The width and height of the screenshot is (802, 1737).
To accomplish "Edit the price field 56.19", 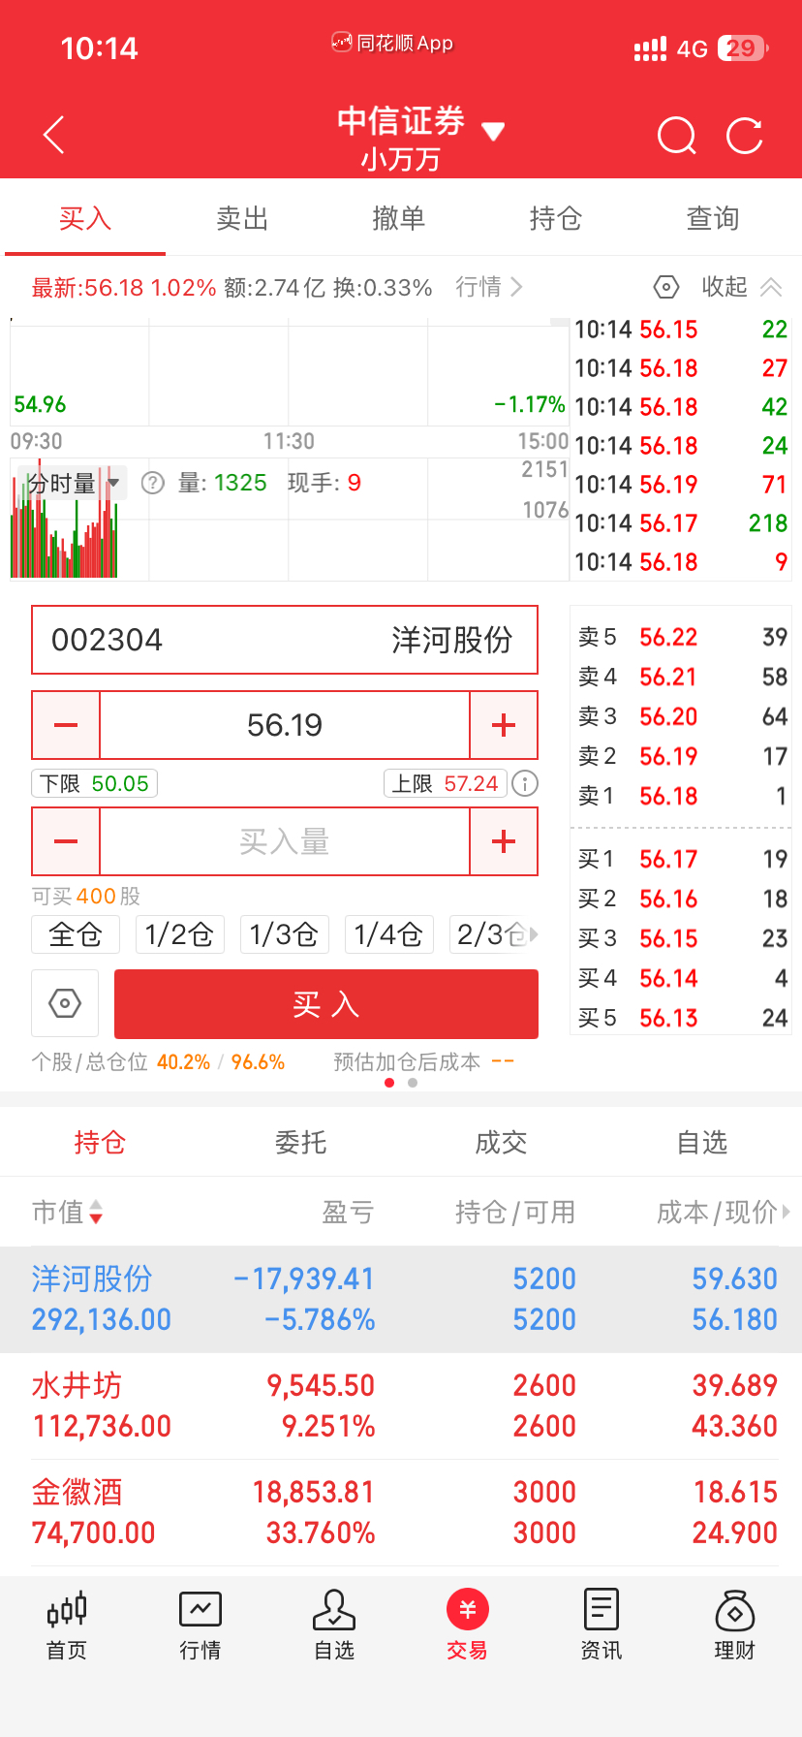I will point(285,725).
